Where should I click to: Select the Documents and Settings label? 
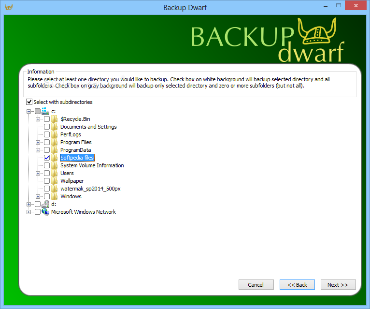point(88,127)
